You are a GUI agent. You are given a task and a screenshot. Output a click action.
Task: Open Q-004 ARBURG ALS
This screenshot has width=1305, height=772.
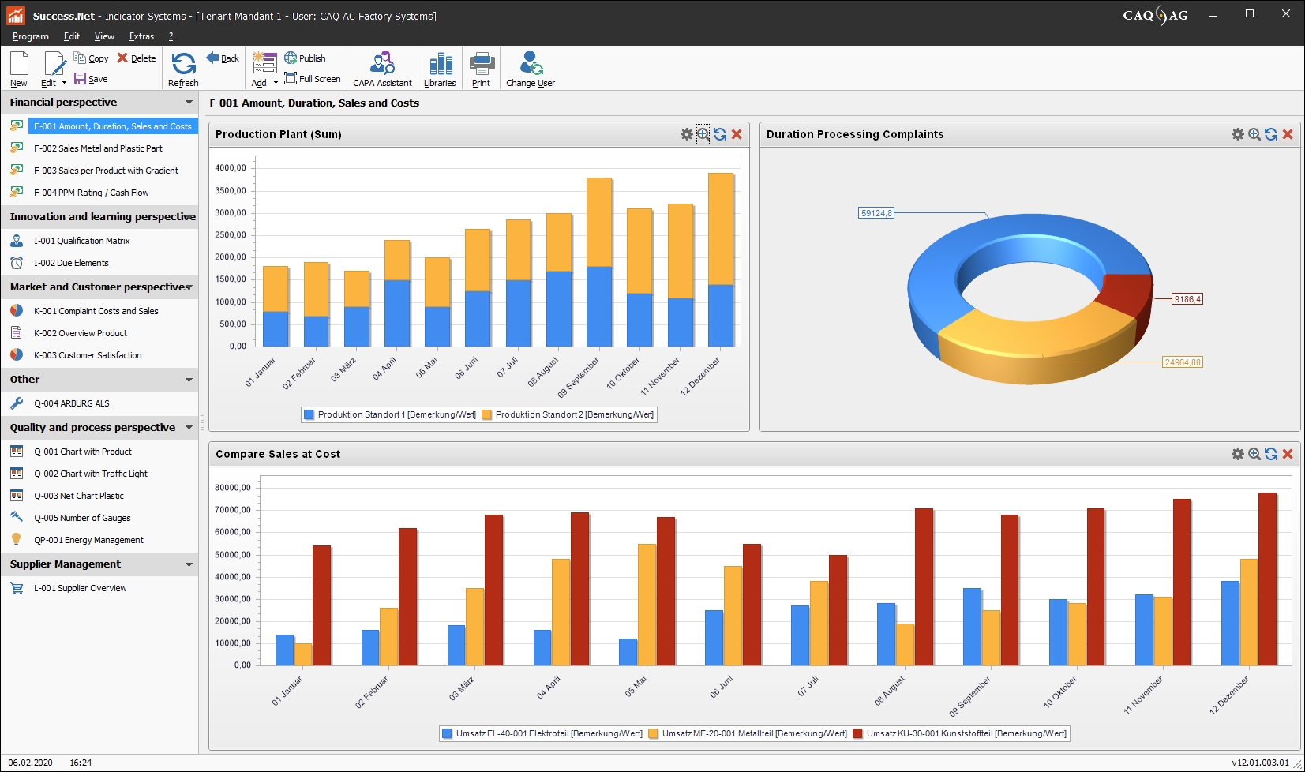click(71, 403)
